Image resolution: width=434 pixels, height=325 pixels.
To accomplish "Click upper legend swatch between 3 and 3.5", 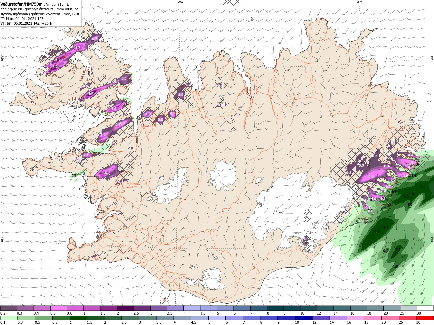I will point(158,308).
